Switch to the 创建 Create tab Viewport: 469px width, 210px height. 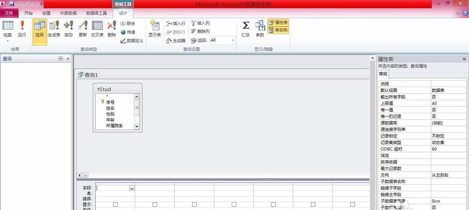pyautogui.click(x=46, y=13)
